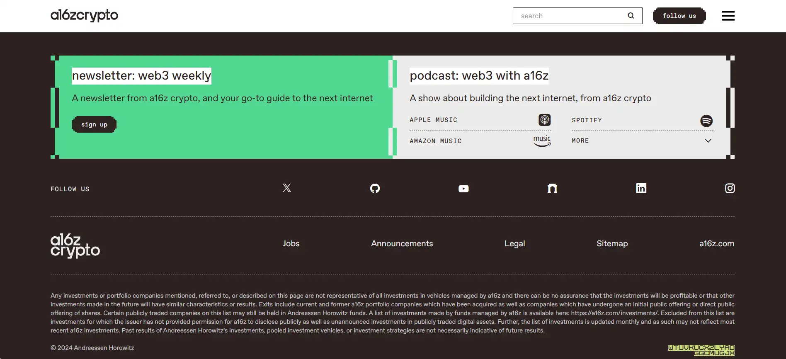
Task: Click the LinkedIn icon
Action: click(x=641, y=188)
